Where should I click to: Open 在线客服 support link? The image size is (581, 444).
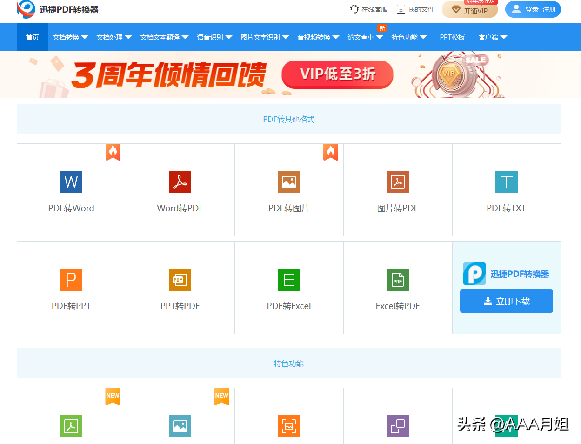pos(368,9)
